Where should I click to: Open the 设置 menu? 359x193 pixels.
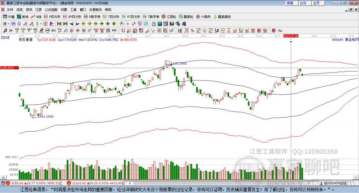click(x=64, y=9)
